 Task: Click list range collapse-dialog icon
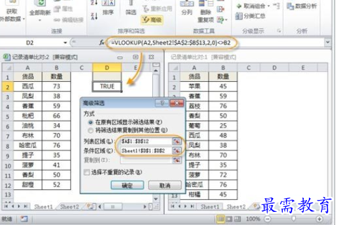tap(177, 141)
